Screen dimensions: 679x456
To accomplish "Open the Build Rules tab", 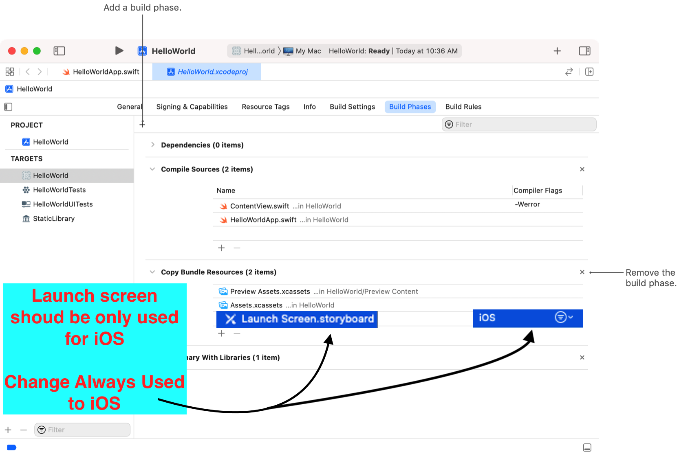I will 463,107.
